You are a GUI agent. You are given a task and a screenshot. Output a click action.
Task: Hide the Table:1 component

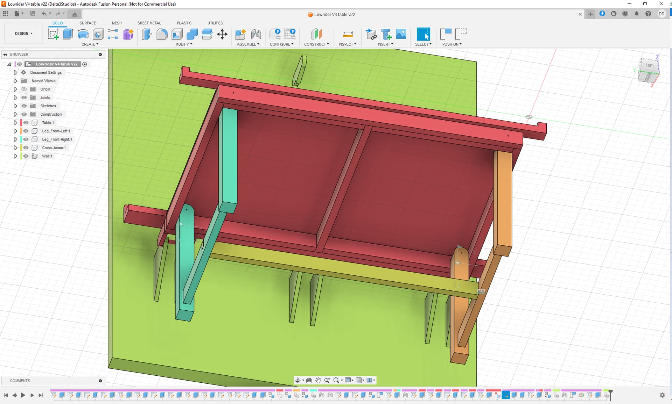pos(26,123)
